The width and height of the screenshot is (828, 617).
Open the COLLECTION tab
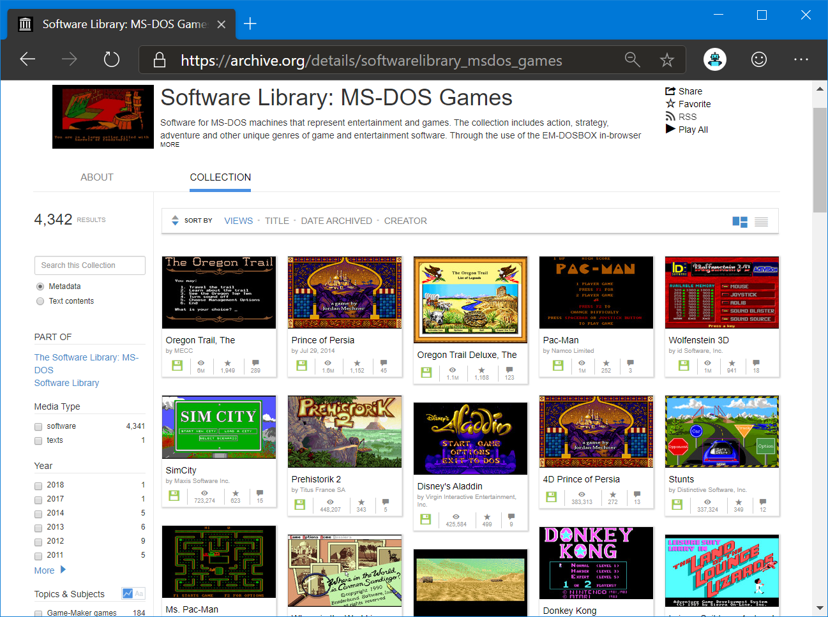point(220,177)
